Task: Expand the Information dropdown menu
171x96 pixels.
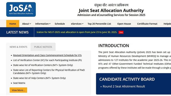Action: 43,24
